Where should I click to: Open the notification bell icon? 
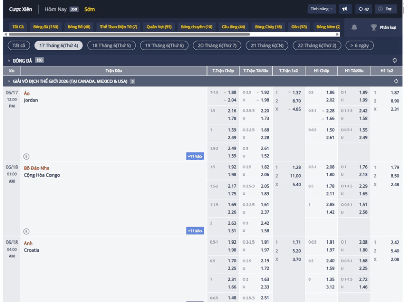point(355,27)
